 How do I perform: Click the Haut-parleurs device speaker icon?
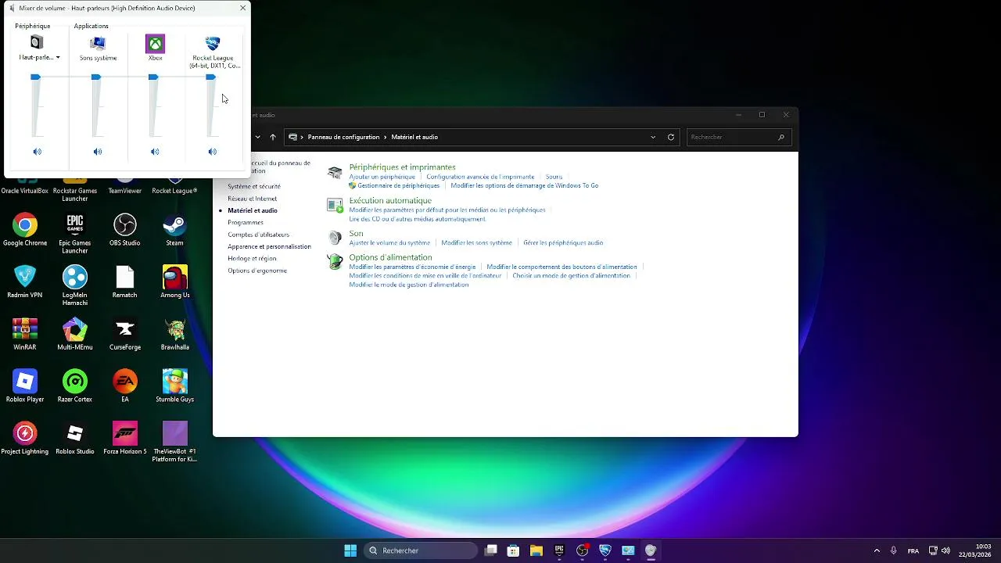point(37,42)
